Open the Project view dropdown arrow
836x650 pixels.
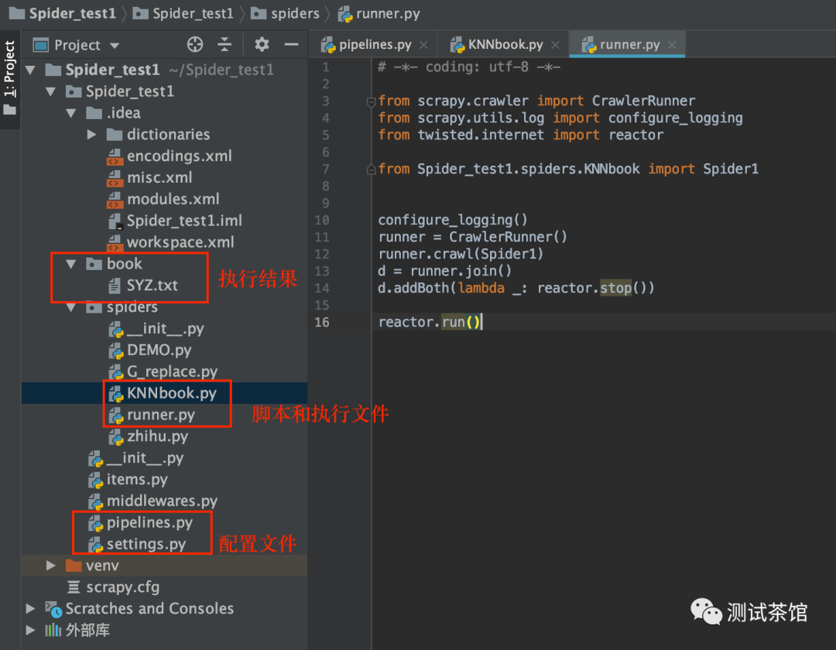(x=114, y=46)
